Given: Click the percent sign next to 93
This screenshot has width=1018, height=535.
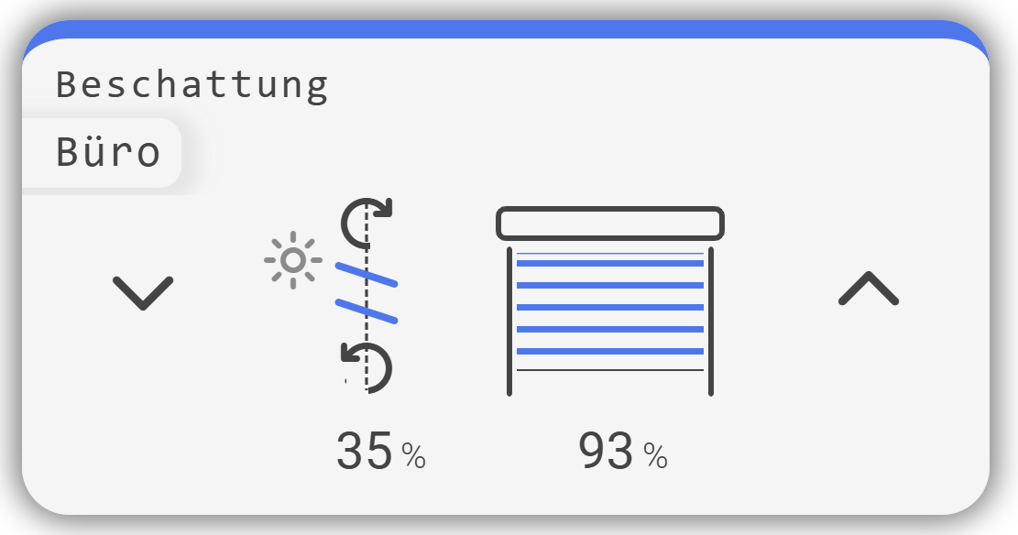Looking at the screenshot, I should pyautogui.click(x=655, y=455).
